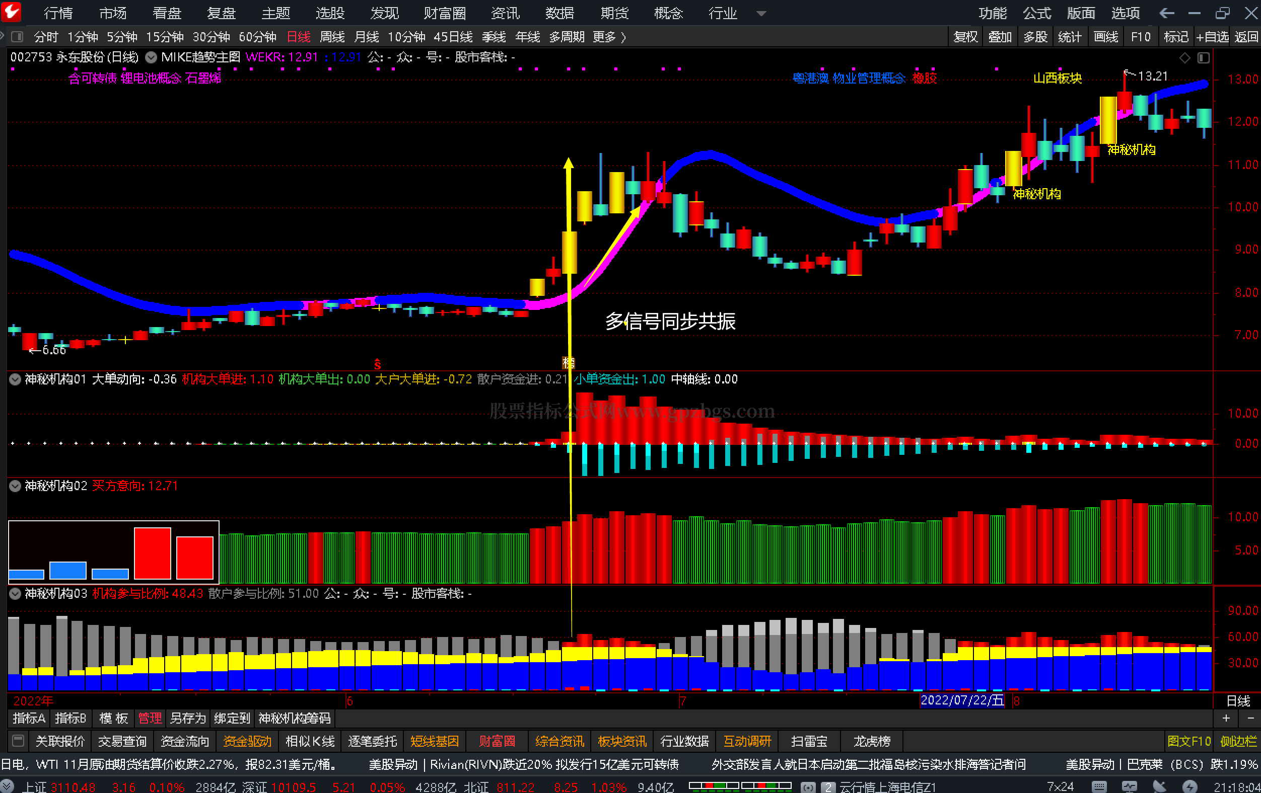Click the 2022/07/22/五 date marker

(962, 700)
